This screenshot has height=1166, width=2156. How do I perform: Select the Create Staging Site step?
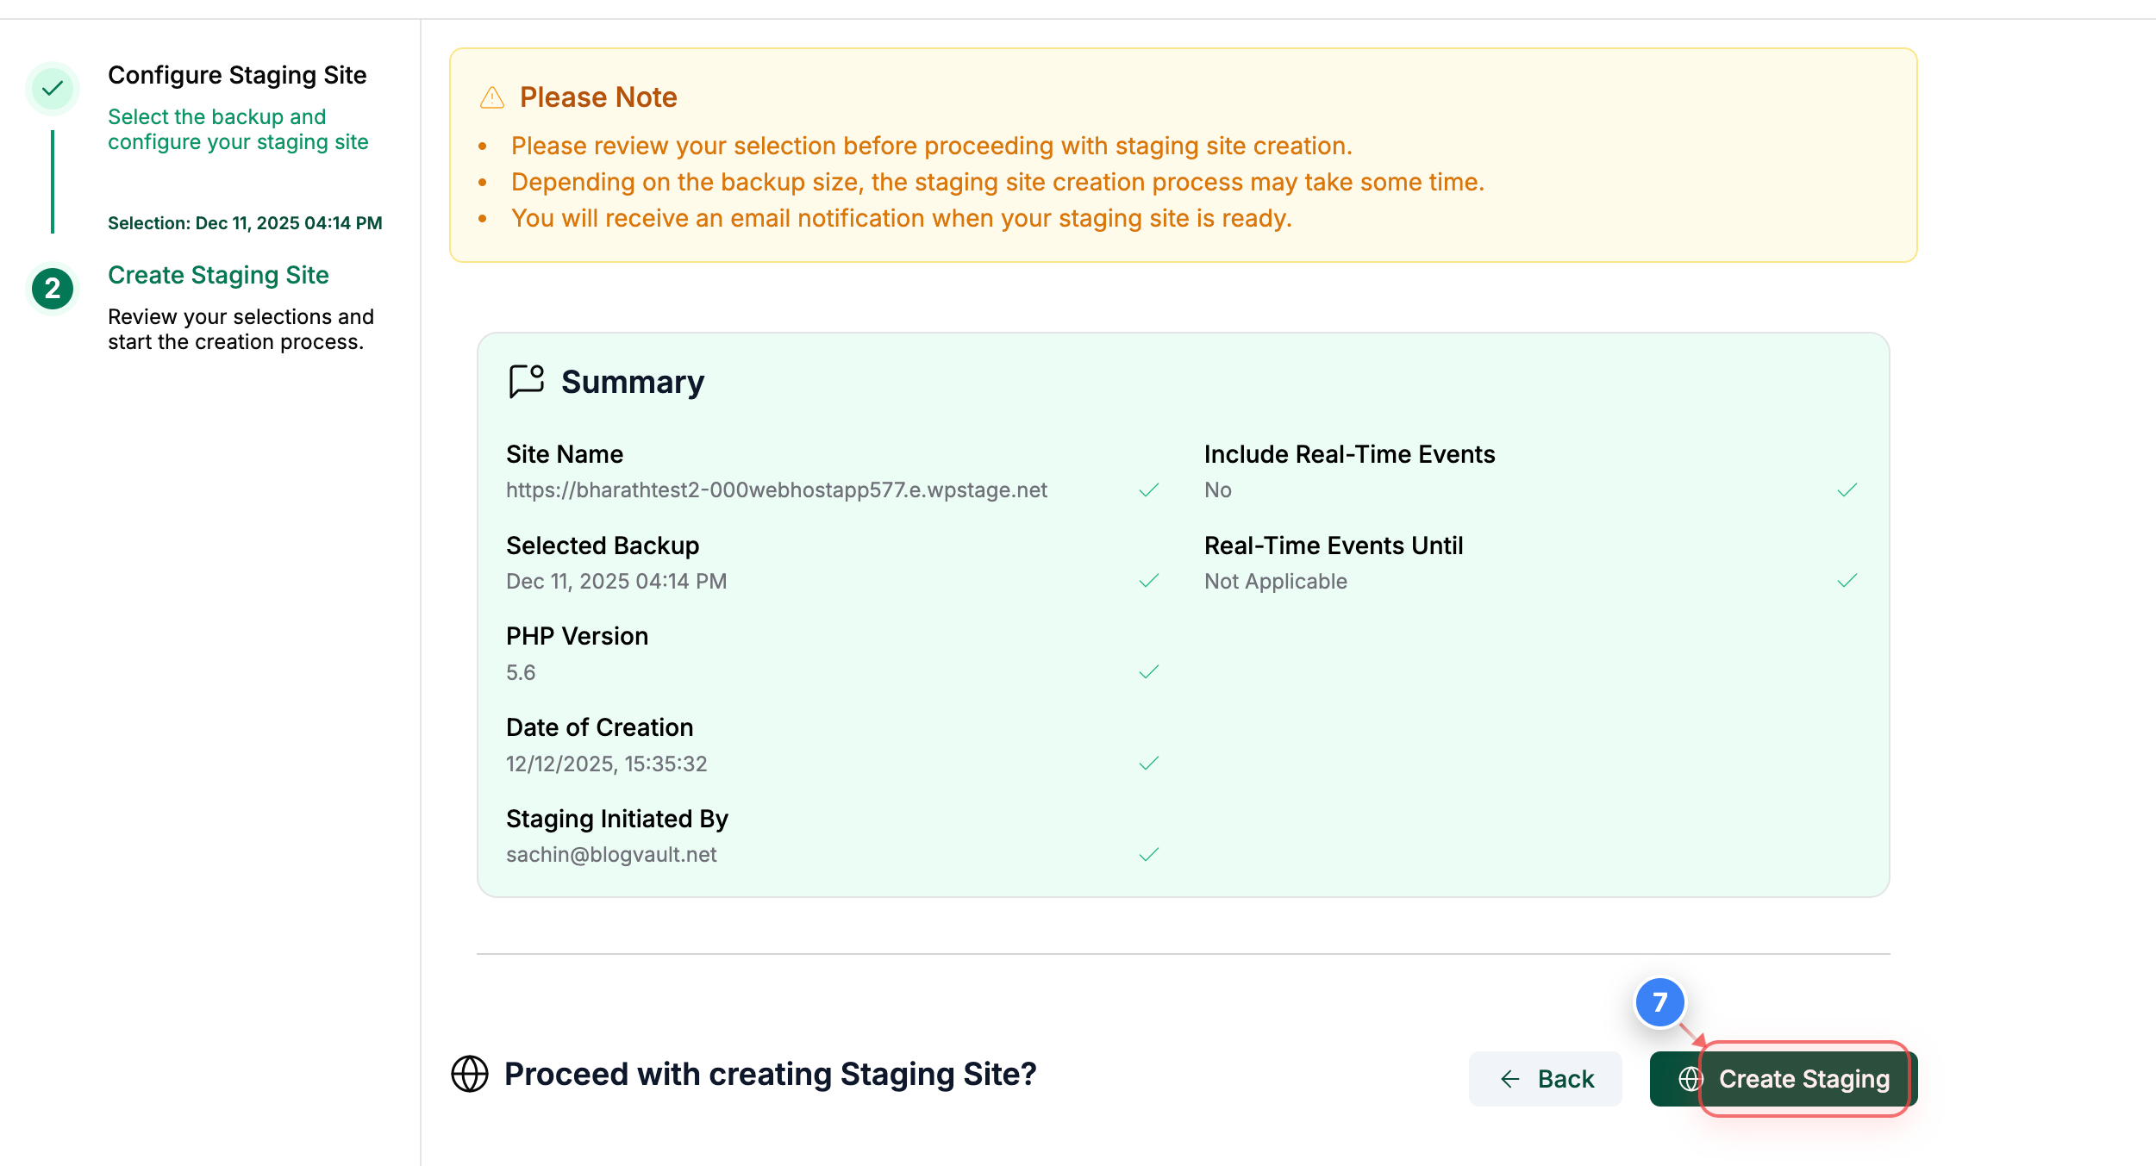pyautogui.click(x=218, y=275)
